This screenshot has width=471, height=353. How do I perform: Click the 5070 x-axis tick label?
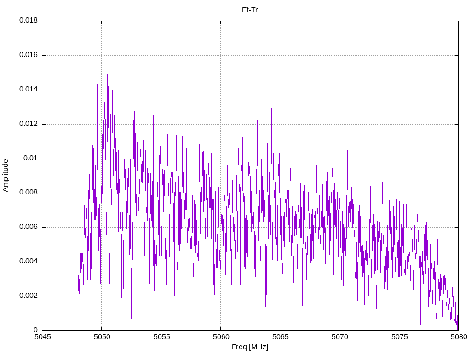point(340,336)
